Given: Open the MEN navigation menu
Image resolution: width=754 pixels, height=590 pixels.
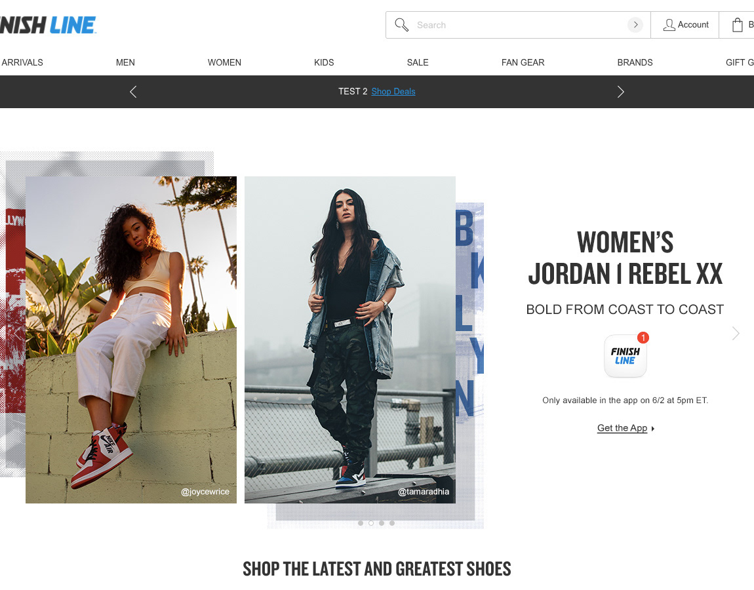Looking at the screenshot, I should tap(125, 62).
